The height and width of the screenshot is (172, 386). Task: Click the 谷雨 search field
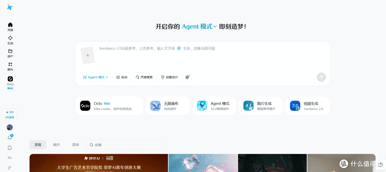[126, 145]
